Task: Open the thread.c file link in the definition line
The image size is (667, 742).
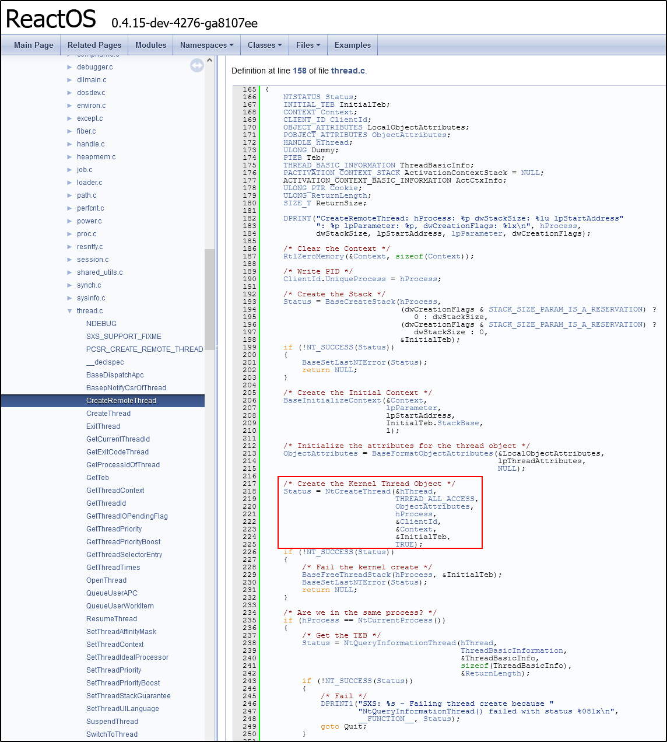Action: 347,71
